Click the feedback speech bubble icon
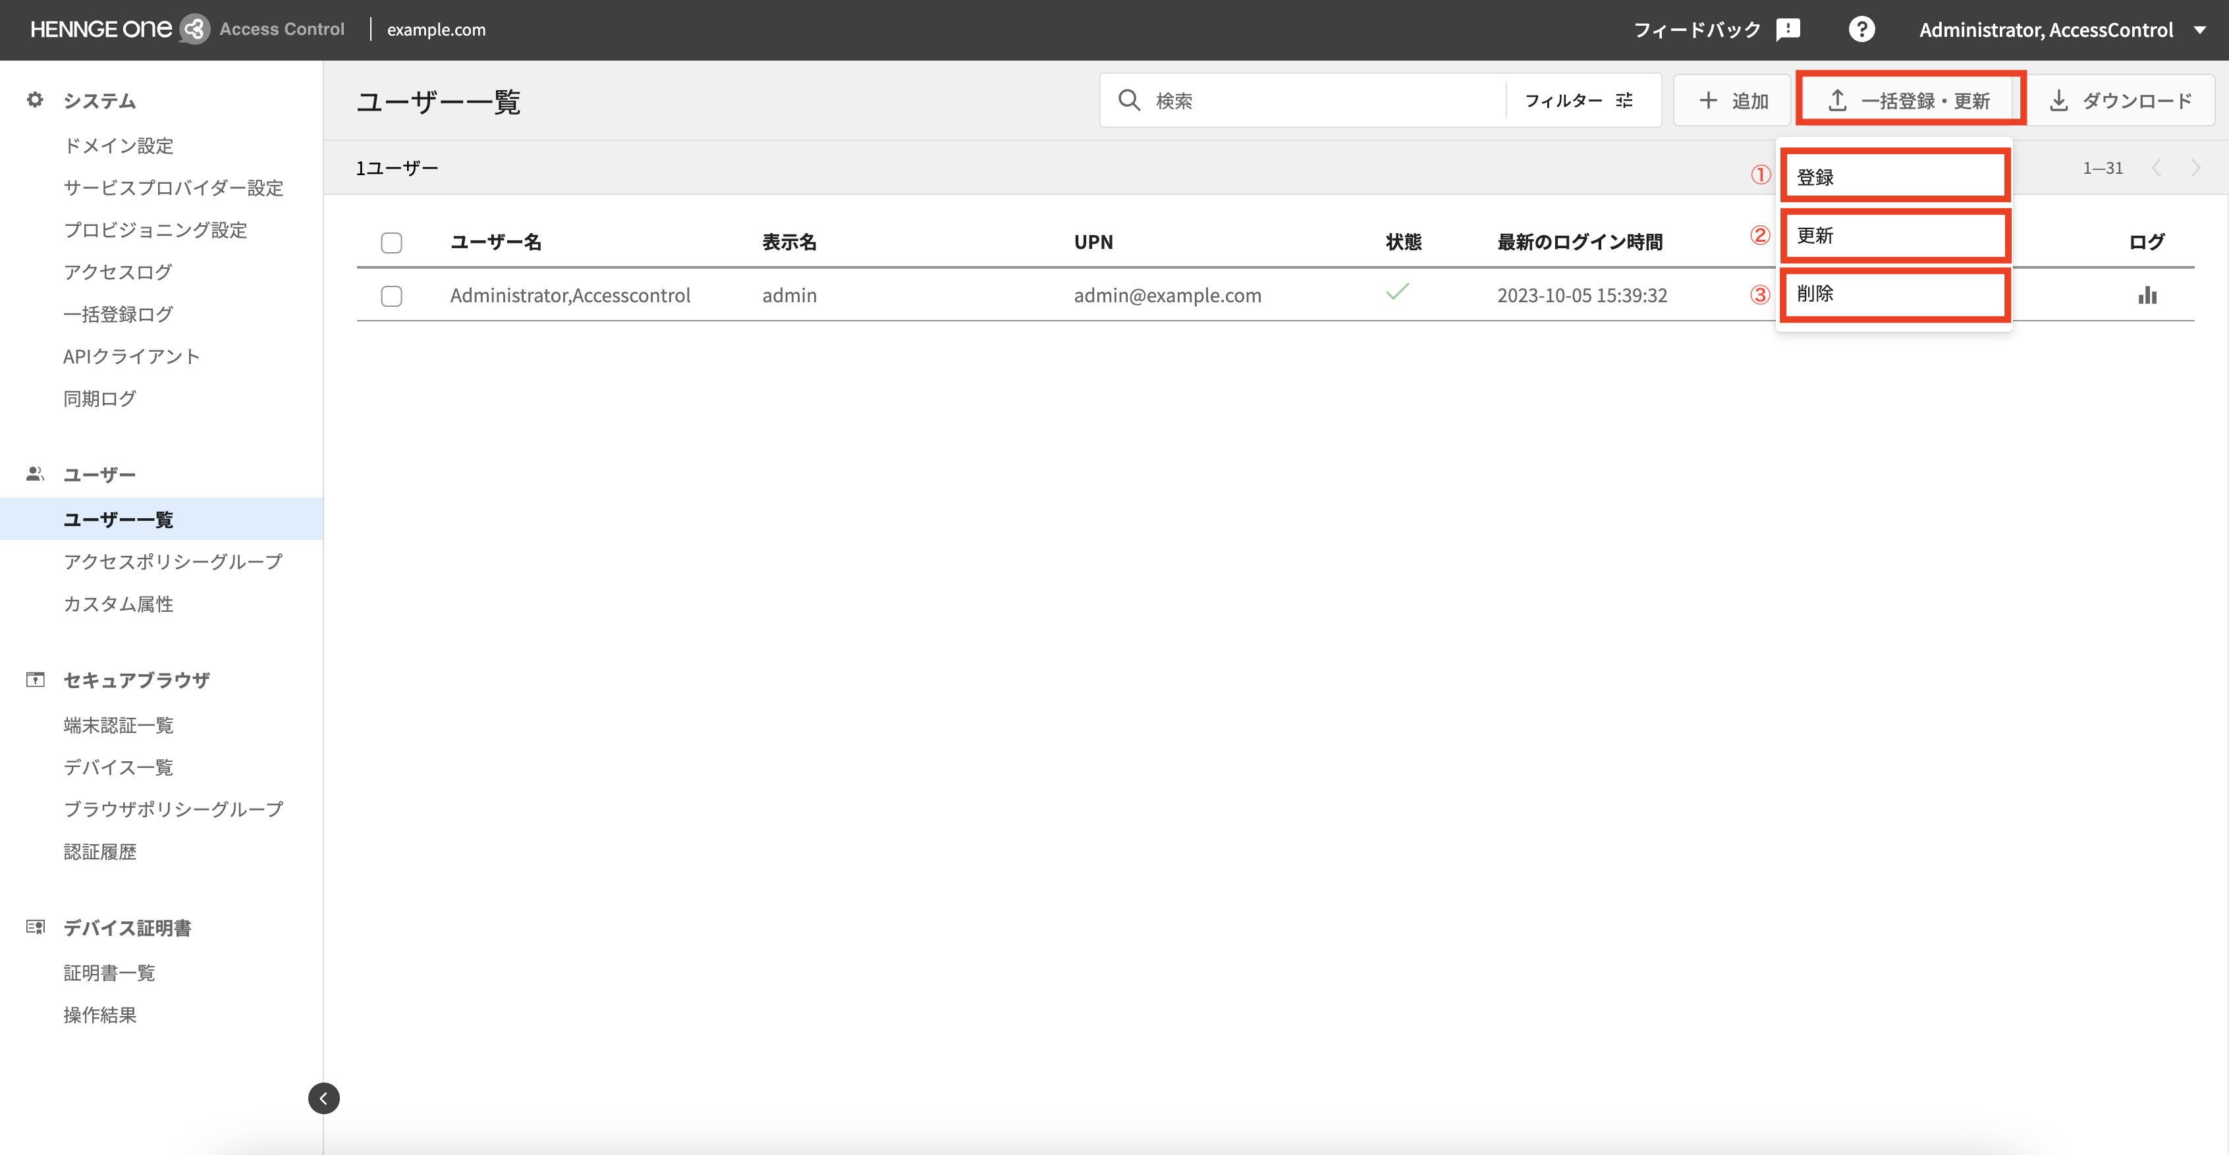Viewport: 2229px width, 1155px height. [1788, 30]
